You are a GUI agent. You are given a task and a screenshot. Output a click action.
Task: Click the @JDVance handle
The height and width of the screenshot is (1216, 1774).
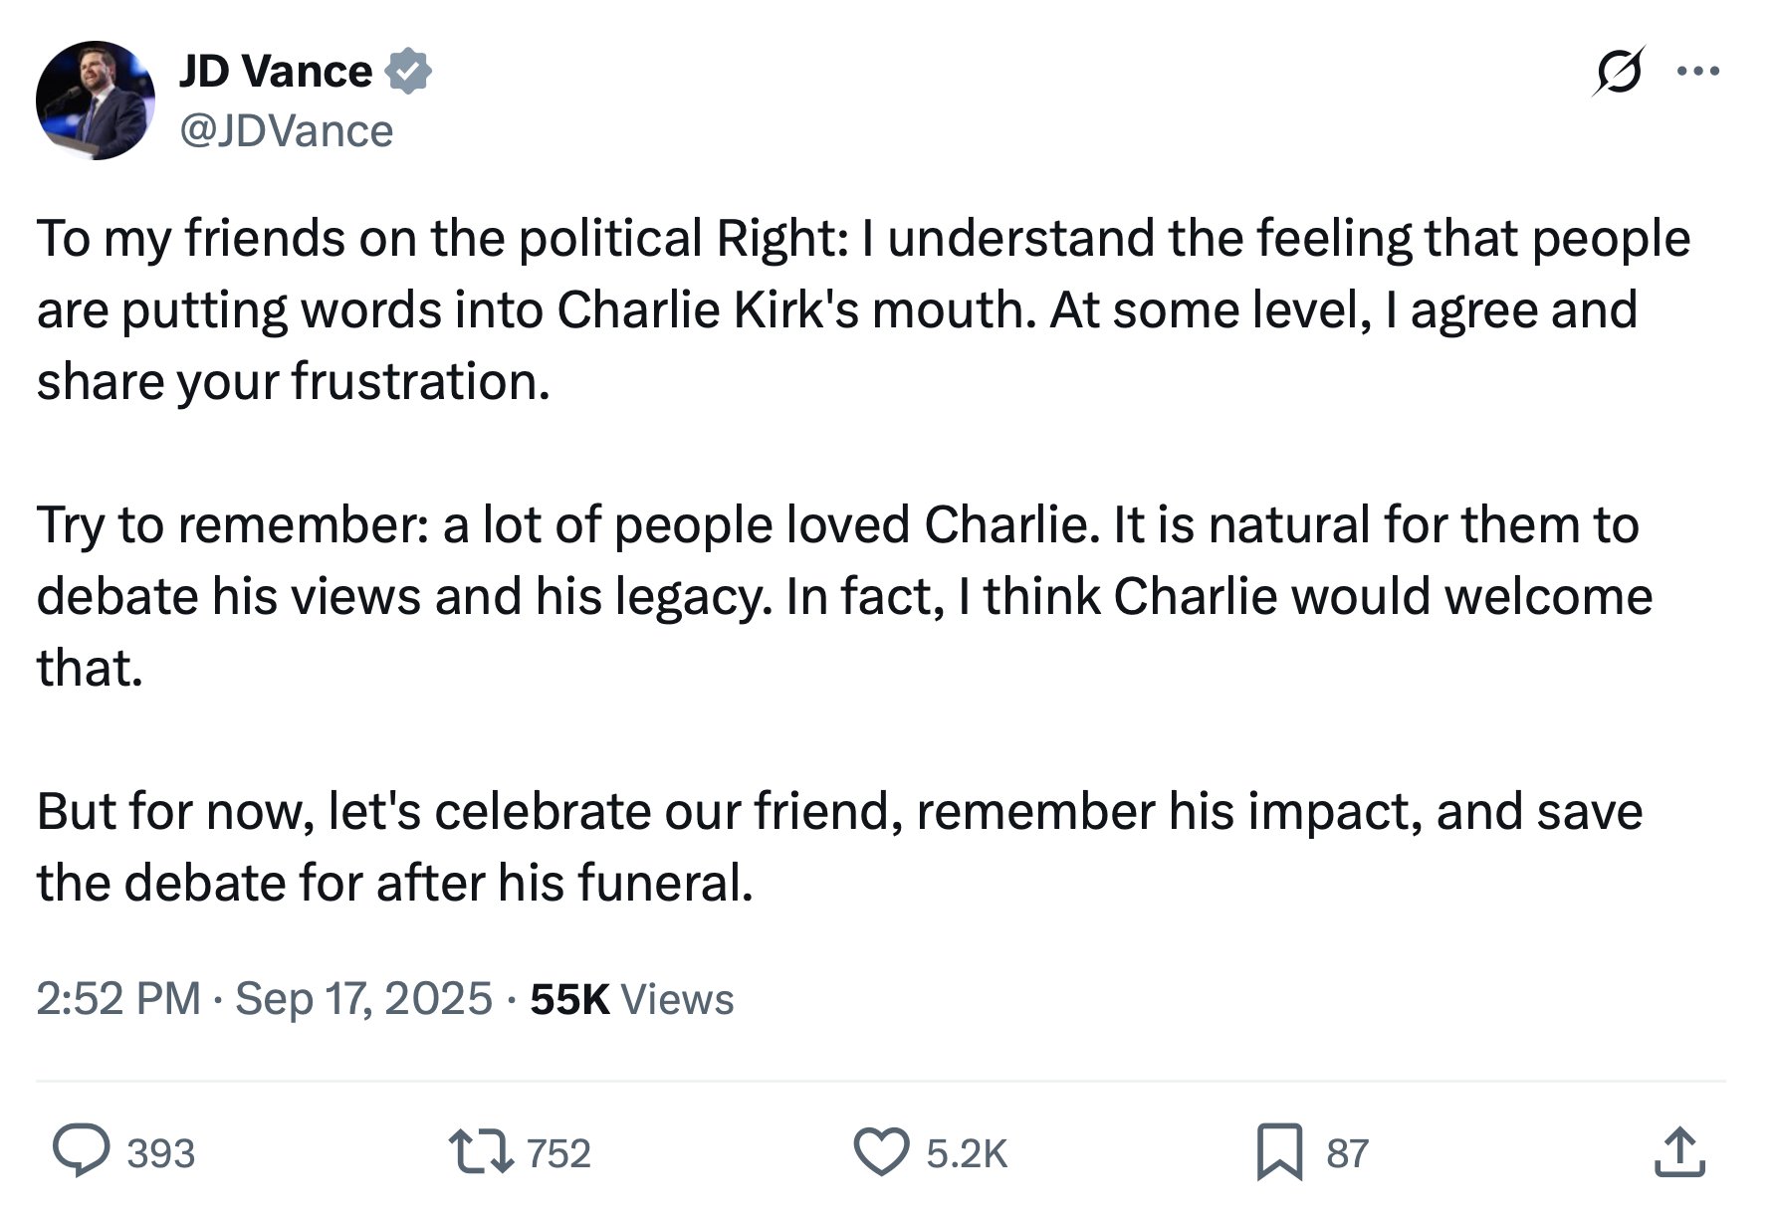coord(286,130)
